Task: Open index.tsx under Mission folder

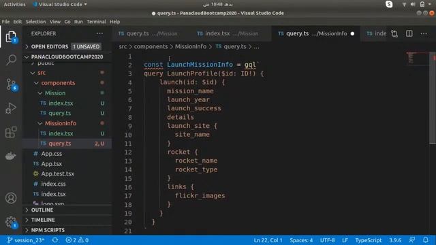Action: [x=67, y=103]
